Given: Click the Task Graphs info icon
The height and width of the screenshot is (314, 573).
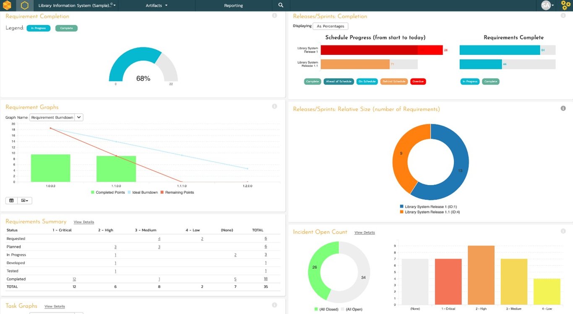Looking at the screenshot, I should coord(274,305).
